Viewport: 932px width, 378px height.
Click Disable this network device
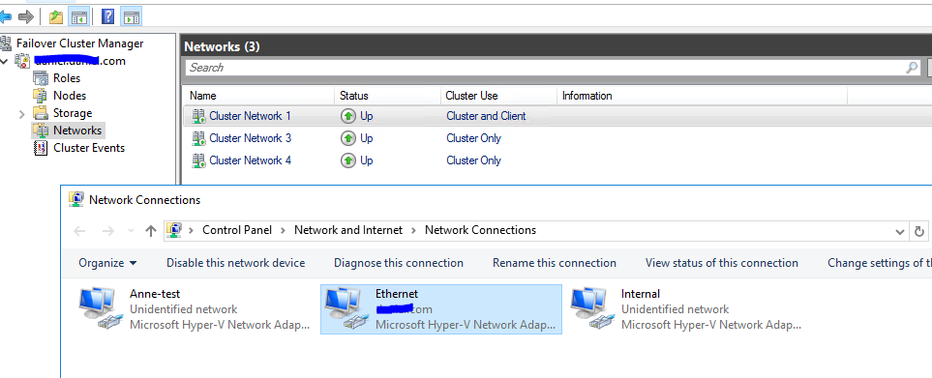[x=235, y=263]
